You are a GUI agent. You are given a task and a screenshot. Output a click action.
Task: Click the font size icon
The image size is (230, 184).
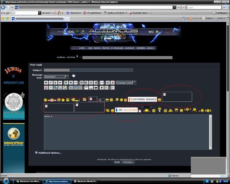click(108, 83)
